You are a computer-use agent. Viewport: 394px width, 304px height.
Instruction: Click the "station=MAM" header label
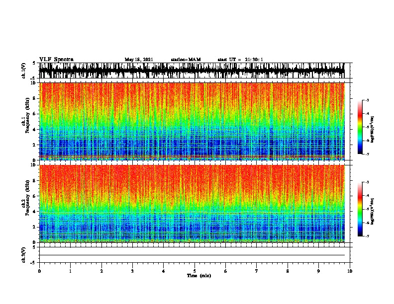186,60
